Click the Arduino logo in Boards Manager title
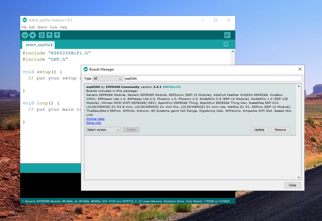Image resolution: width=322 pixels, height=221 pixels. tap(86, 69)
